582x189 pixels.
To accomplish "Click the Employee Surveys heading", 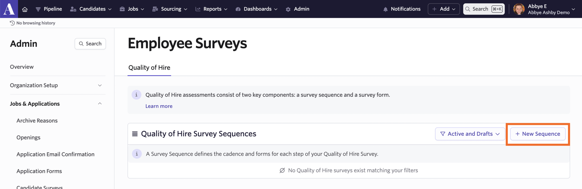I will coord(187,43).
